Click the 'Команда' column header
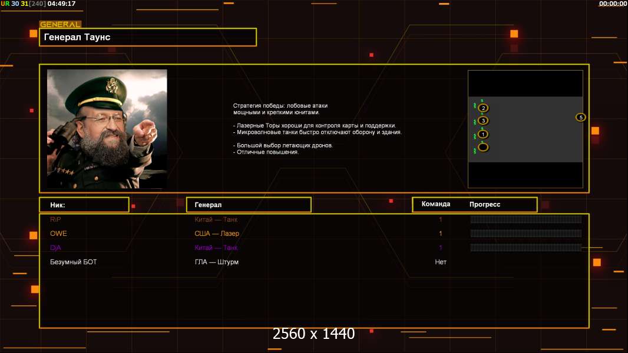Viewport: 628px width, 353px height. 436,204
